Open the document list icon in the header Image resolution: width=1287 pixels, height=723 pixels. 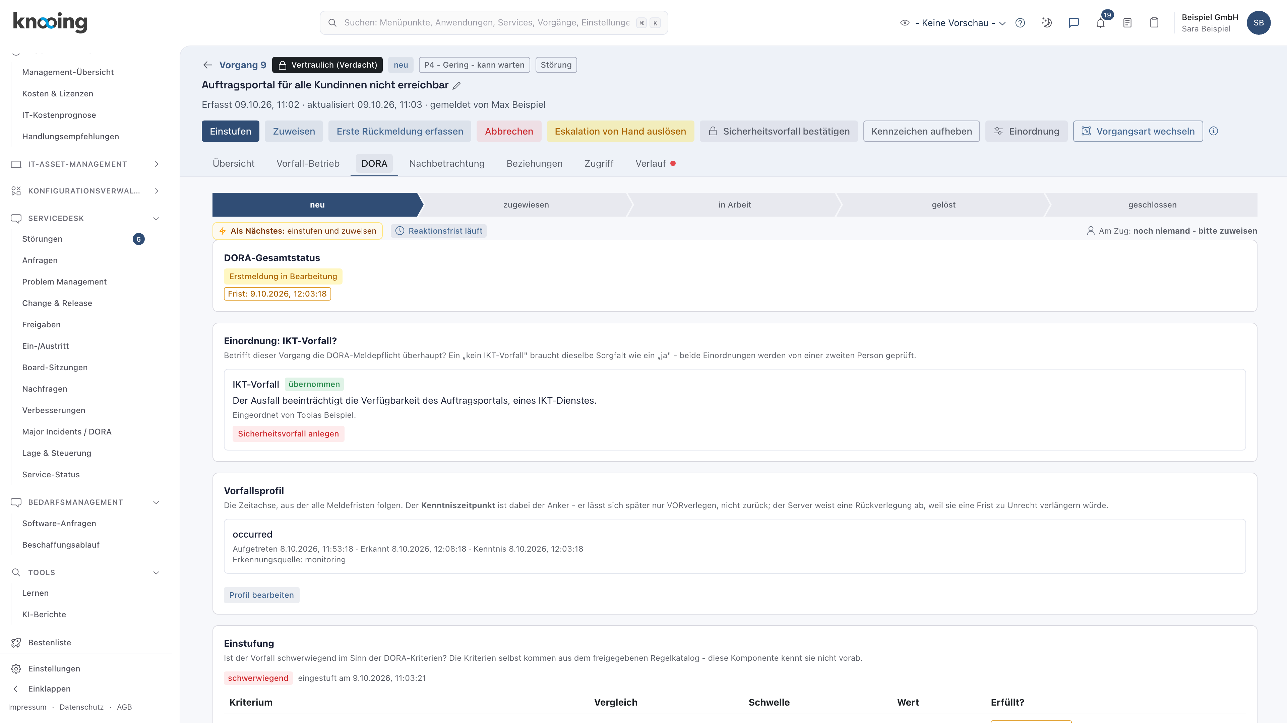pos(1127,22)
